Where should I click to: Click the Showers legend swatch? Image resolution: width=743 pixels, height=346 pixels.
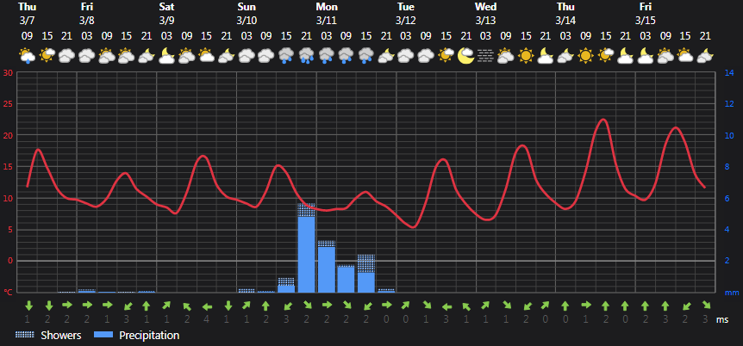point(25,335)
